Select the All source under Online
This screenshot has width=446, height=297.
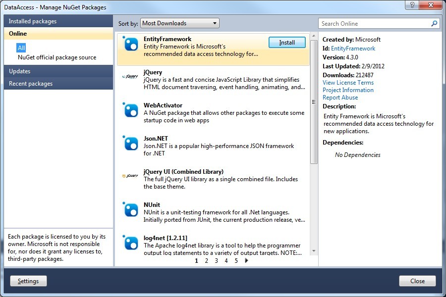click(21, 48)
